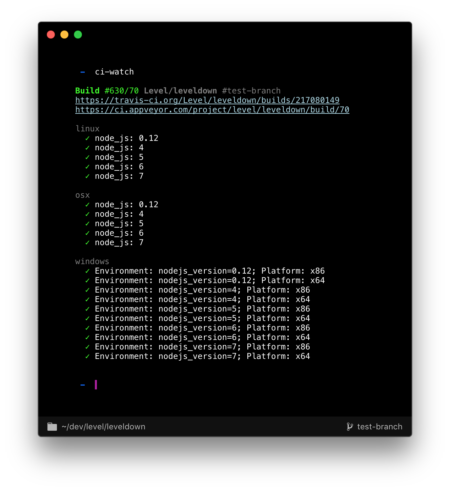
Task: Click linux node_js: 0.12 row
Action: (x=122, y=138)
